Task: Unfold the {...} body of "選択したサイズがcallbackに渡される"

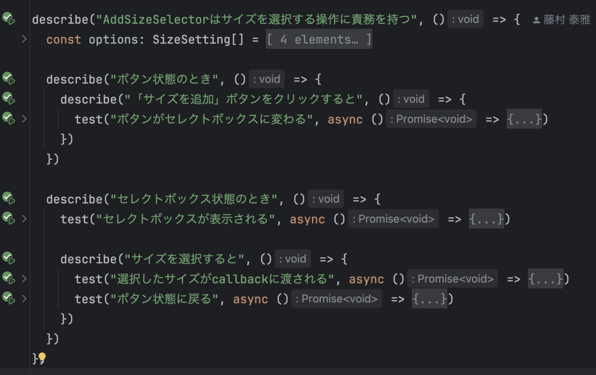Action: click(x=545, y=279)
